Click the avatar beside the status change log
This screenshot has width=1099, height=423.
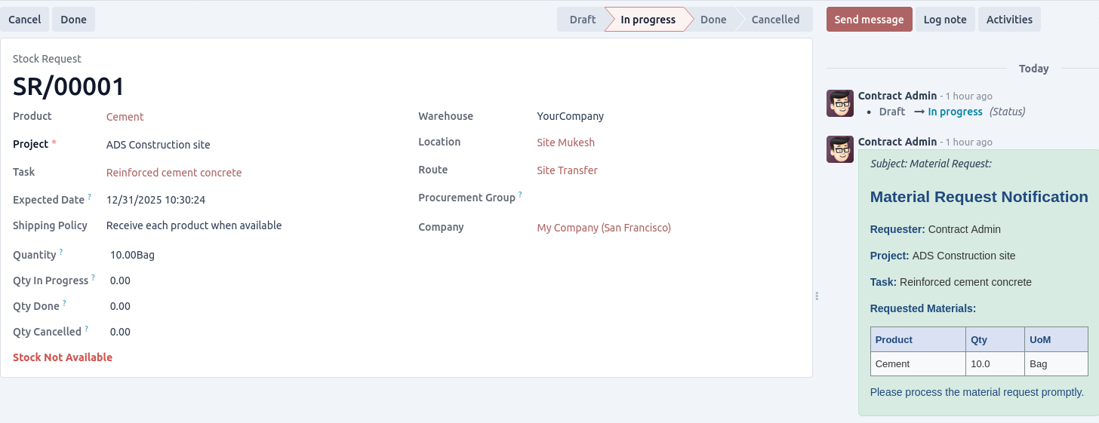click(840, 103)
